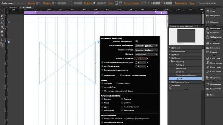Select the Selection arrow tool
The height and width of the screenshot is (125, 223).
(x=2, y=11)
